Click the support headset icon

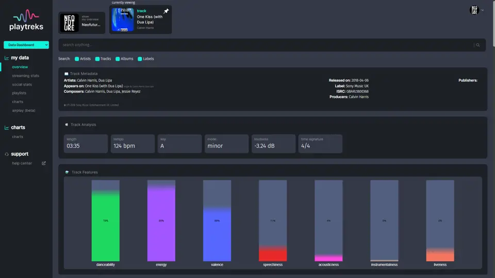7,154
